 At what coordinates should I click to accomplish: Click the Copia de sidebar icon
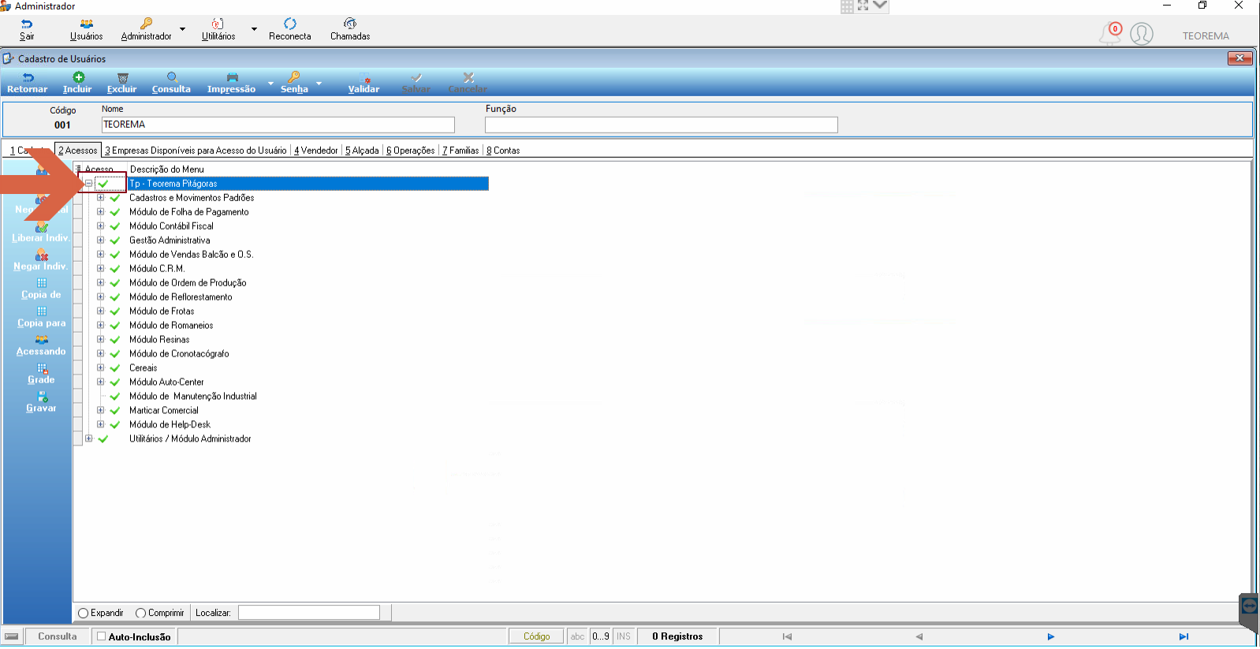click(42, 283)
